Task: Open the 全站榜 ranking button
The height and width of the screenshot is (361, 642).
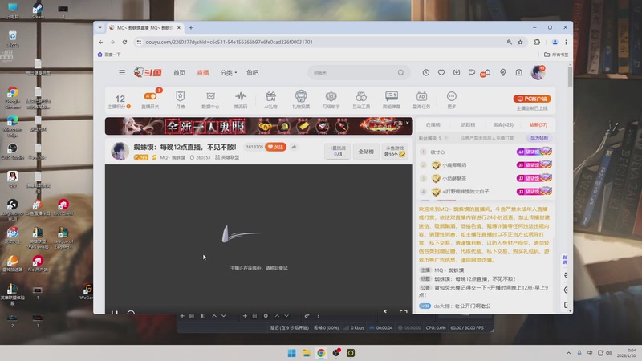Action: click(x=366, y=152)
